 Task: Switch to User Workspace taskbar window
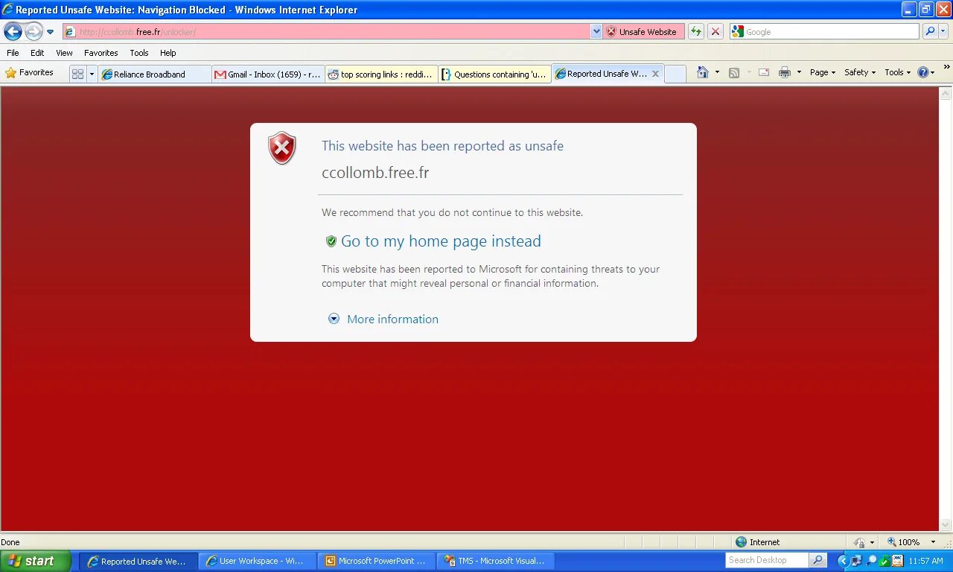click(258, 561)
